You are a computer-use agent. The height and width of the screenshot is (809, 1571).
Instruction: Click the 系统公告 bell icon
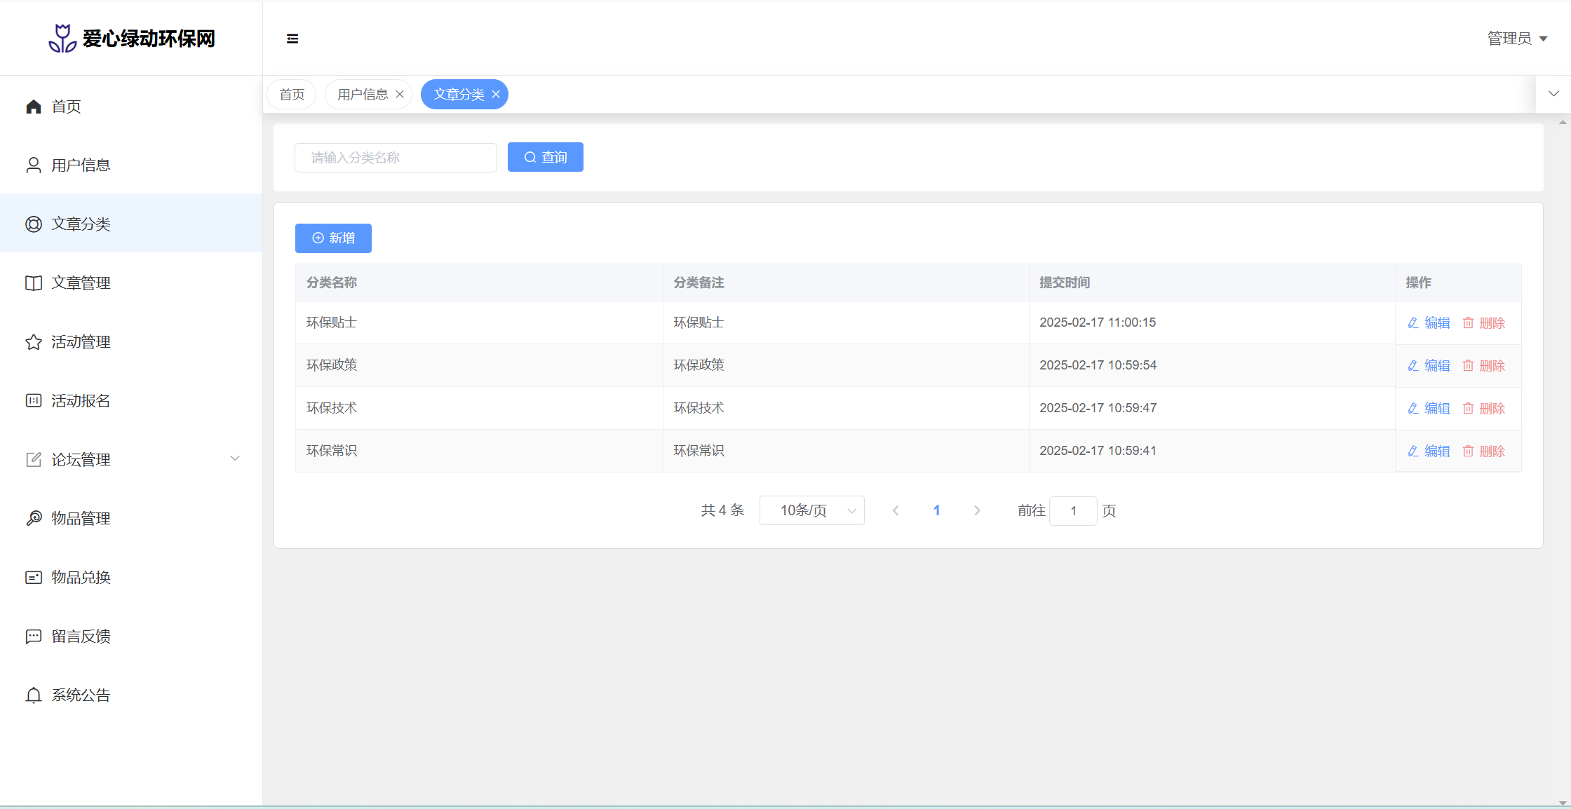click(x=34, y=695)
